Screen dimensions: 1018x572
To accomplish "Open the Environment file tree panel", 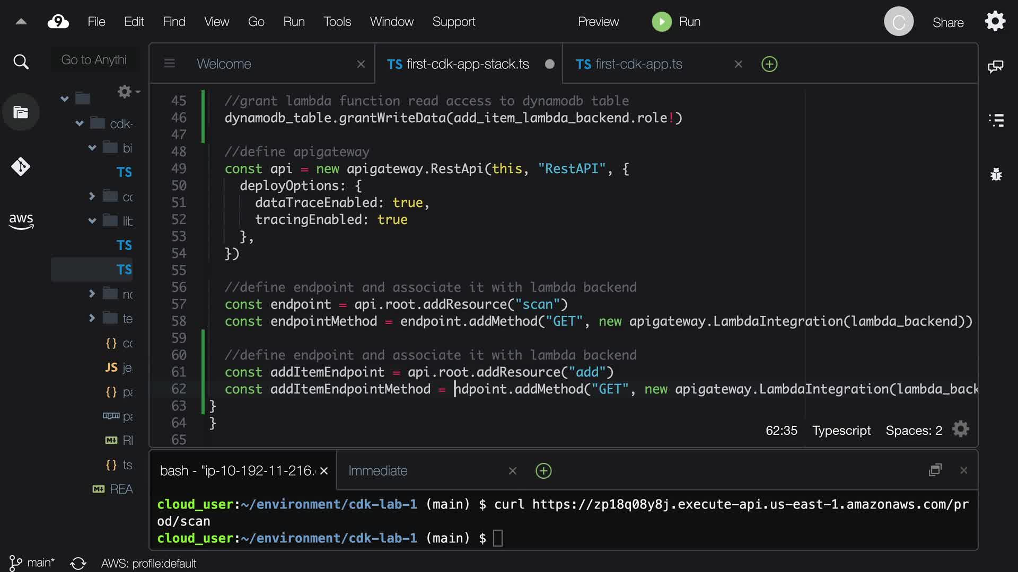I will coord(21,112).
